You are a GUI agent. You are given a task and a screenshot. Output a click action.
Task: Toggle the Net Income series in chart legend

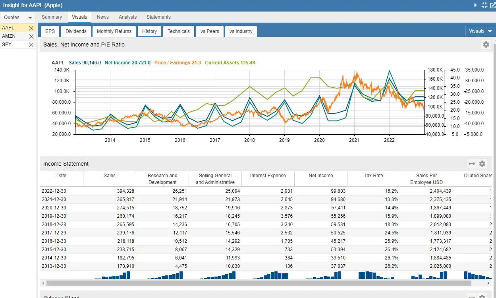(x=127, y=63)
